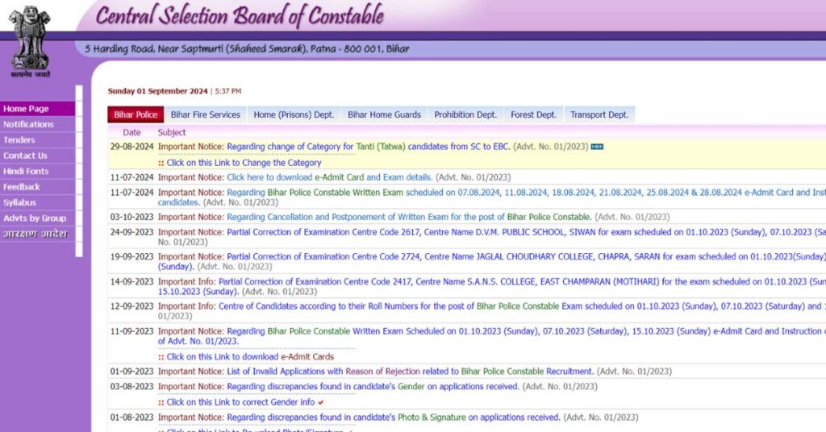The image size is (826, 432).
Task: Open Feedback in the sidebar
Action: coord(37,187)
